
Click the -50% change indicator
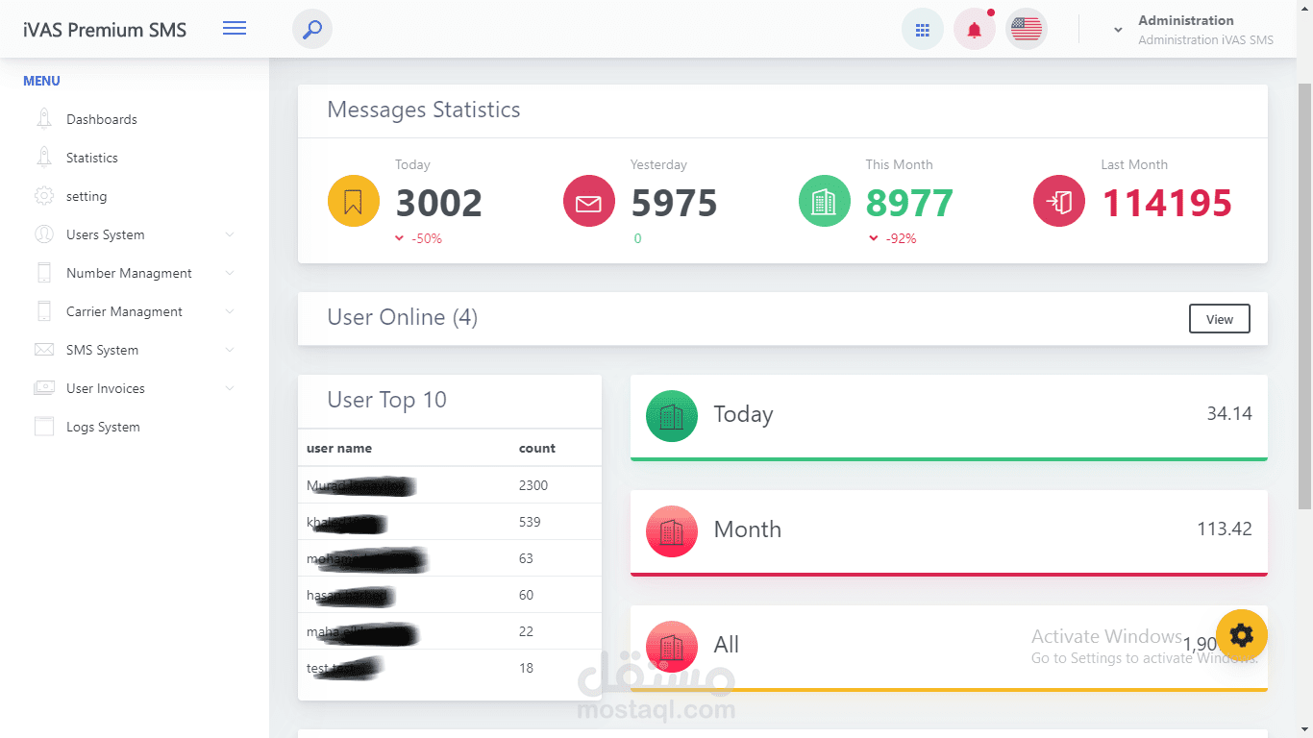tap(419, 238)
